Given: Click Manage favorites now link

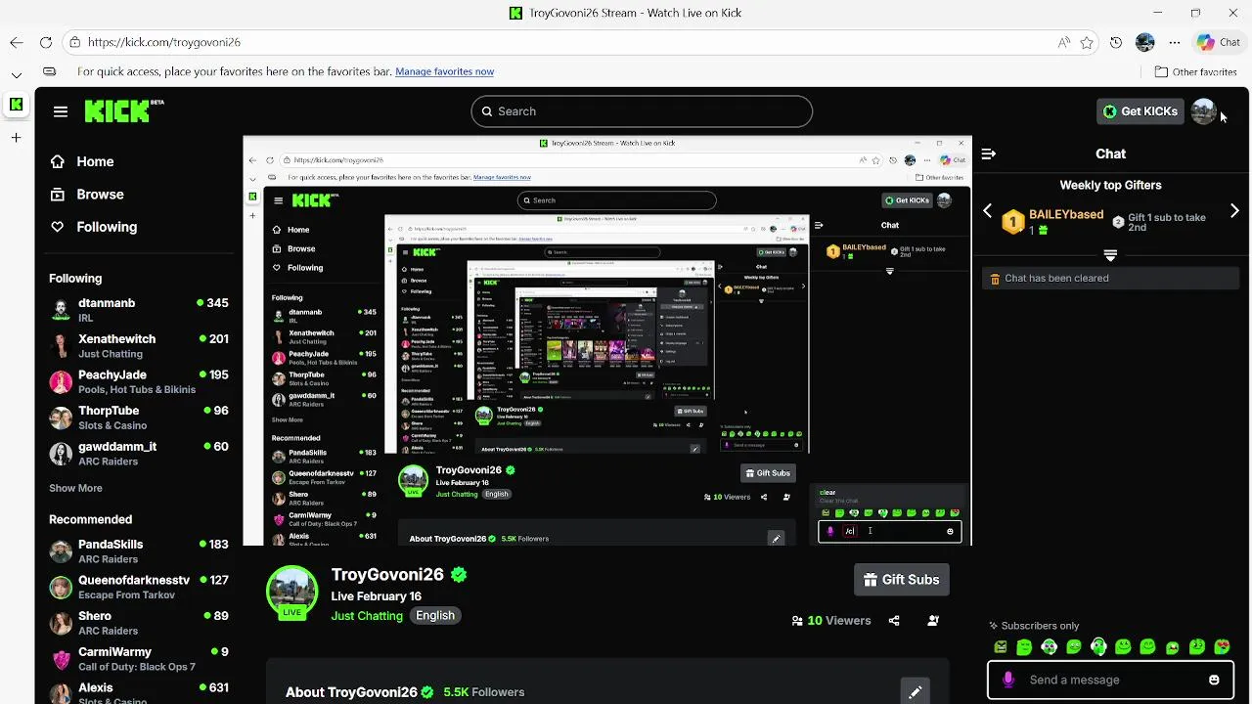Looking at the screenshot, I should click(x=444, y=71).
